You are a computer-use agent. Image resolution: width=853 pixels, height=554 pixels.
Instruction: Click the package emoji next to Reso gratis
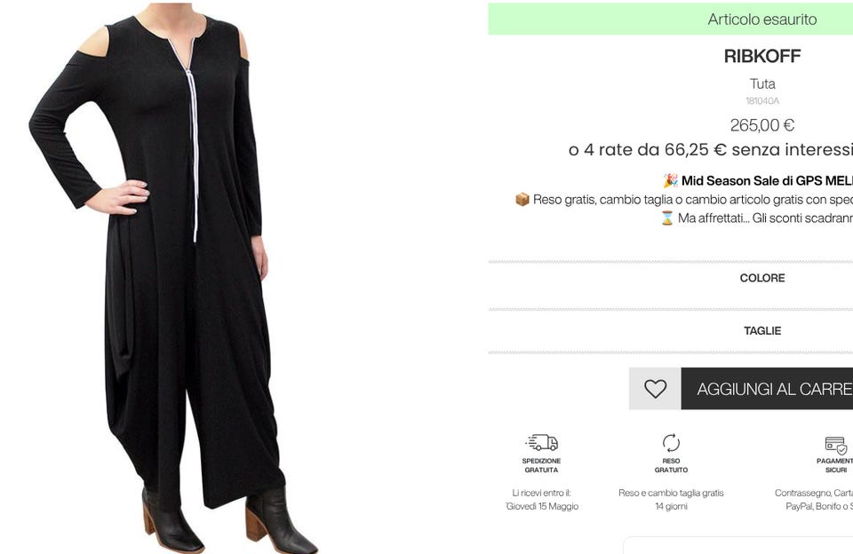tap(522, 200)
